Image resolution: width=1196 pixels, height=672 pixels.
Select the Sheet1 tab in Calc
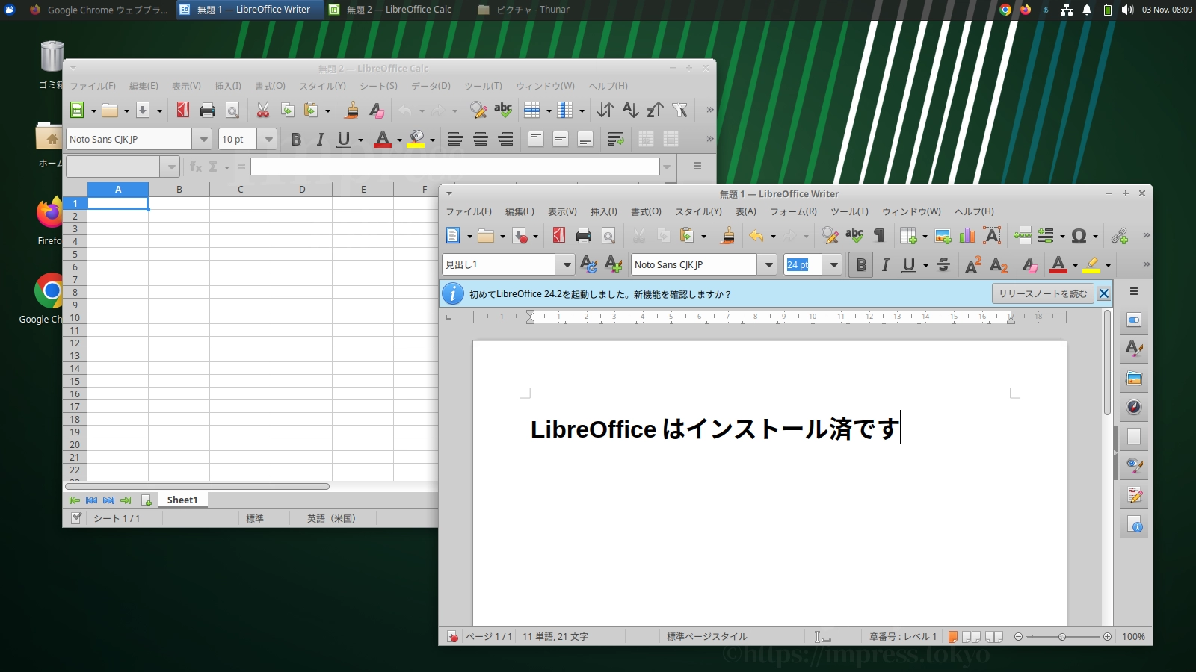point(182,500)
